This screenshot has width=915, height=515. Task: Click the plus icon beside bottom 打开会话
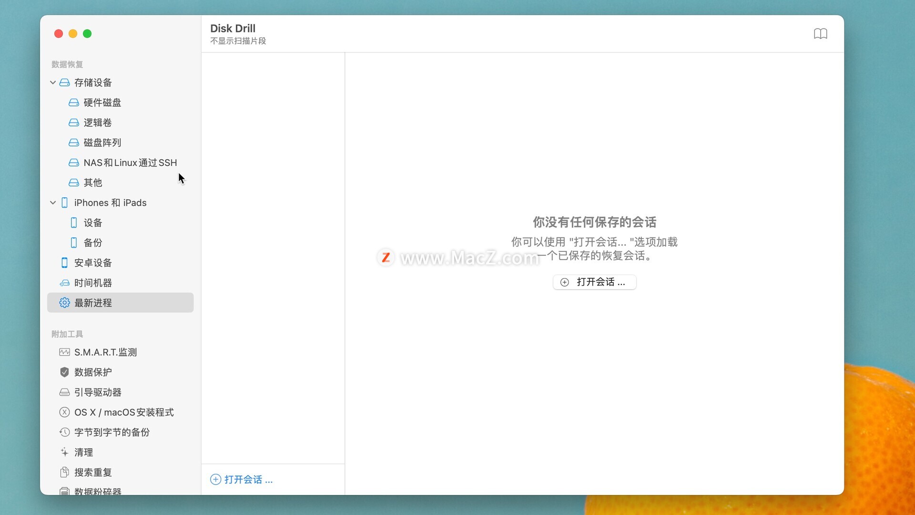tap(215, 480)
